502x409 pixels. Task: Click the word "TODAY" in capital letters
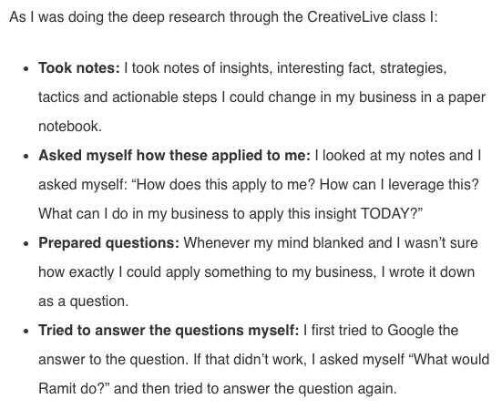click(384, 214)
